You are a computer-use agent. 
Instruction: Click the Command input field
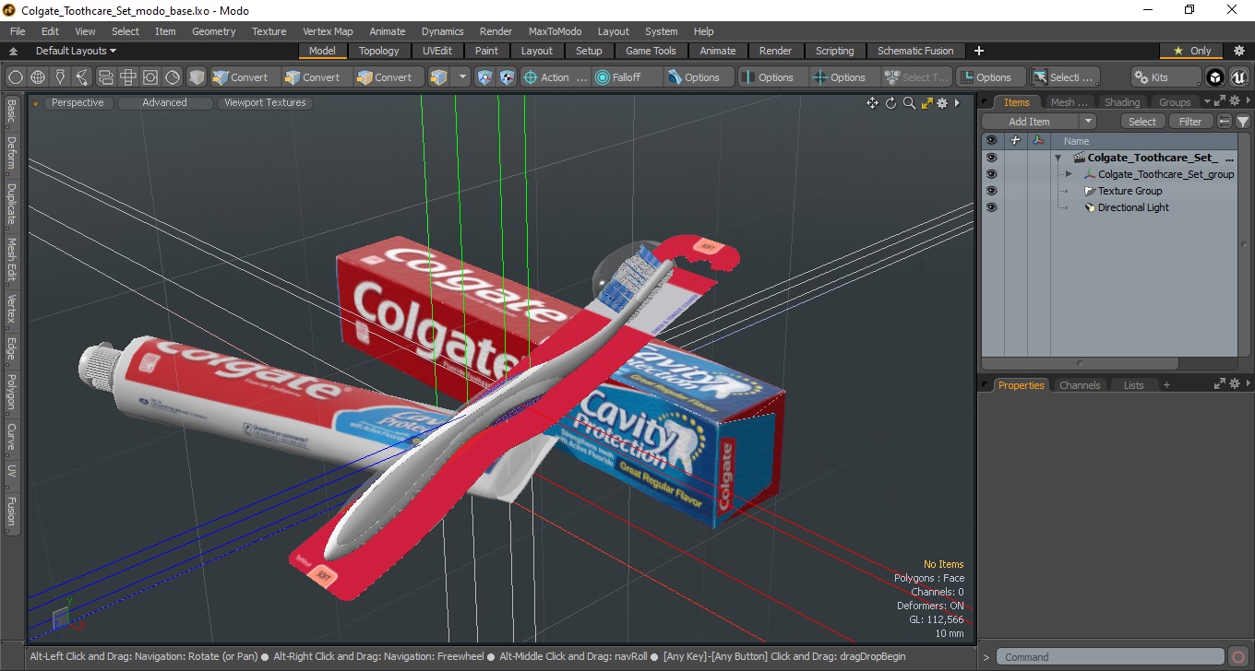click(x=1112, y=657)
